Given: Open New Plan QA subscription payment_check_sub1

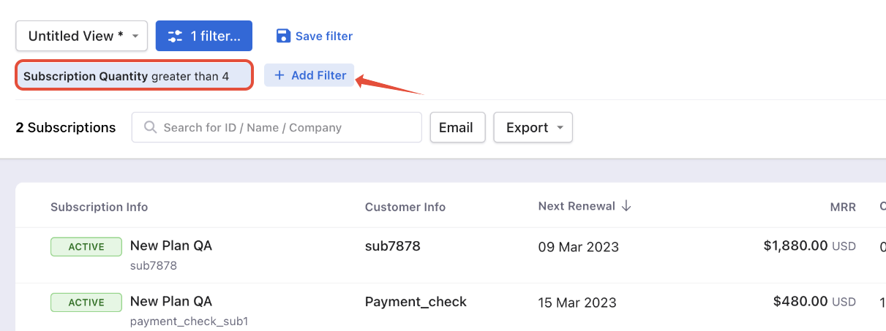Looking at the screenshot, I should (171, 301).
